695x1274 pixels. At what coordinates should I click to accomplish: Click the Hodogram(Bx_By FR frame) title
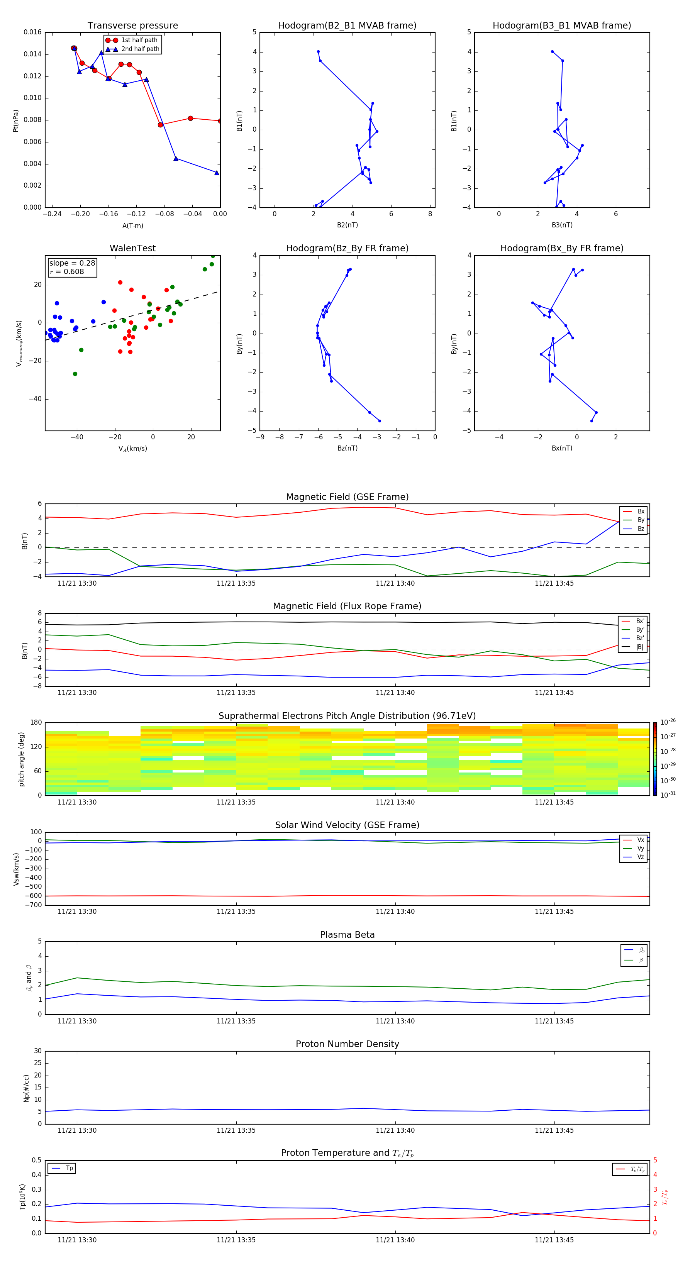click(562, 248)
